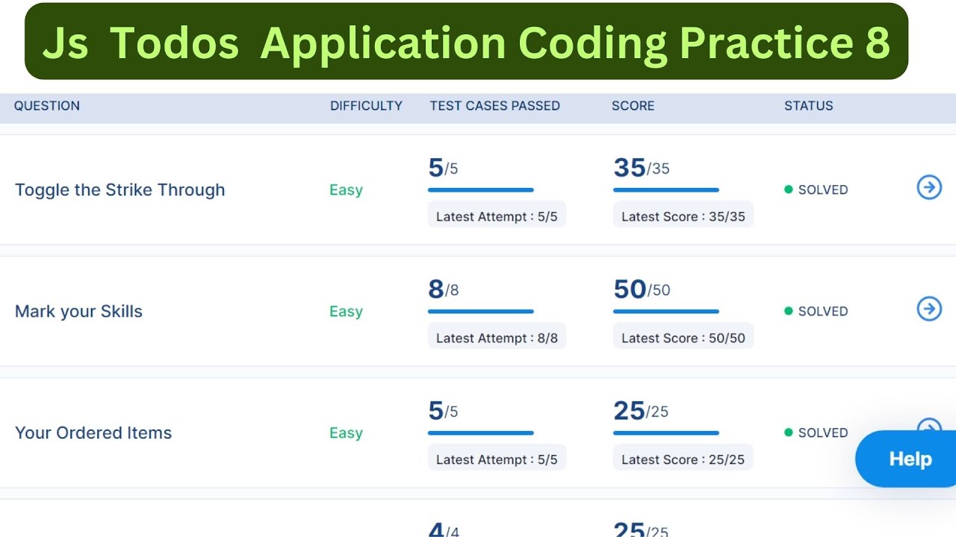The image size is (956, 537).
Task: Open the Toggle the Strike Through question
Action: [x=119, y=190]
